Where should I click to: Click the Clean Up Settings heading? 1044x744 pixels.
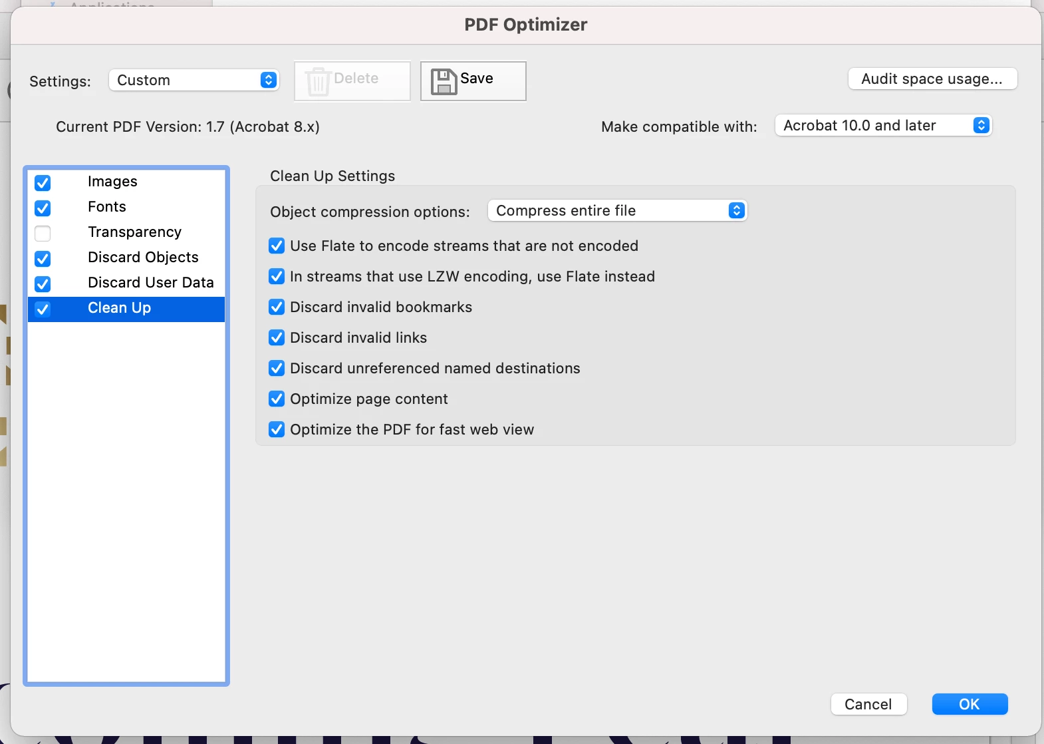[332, 176]
